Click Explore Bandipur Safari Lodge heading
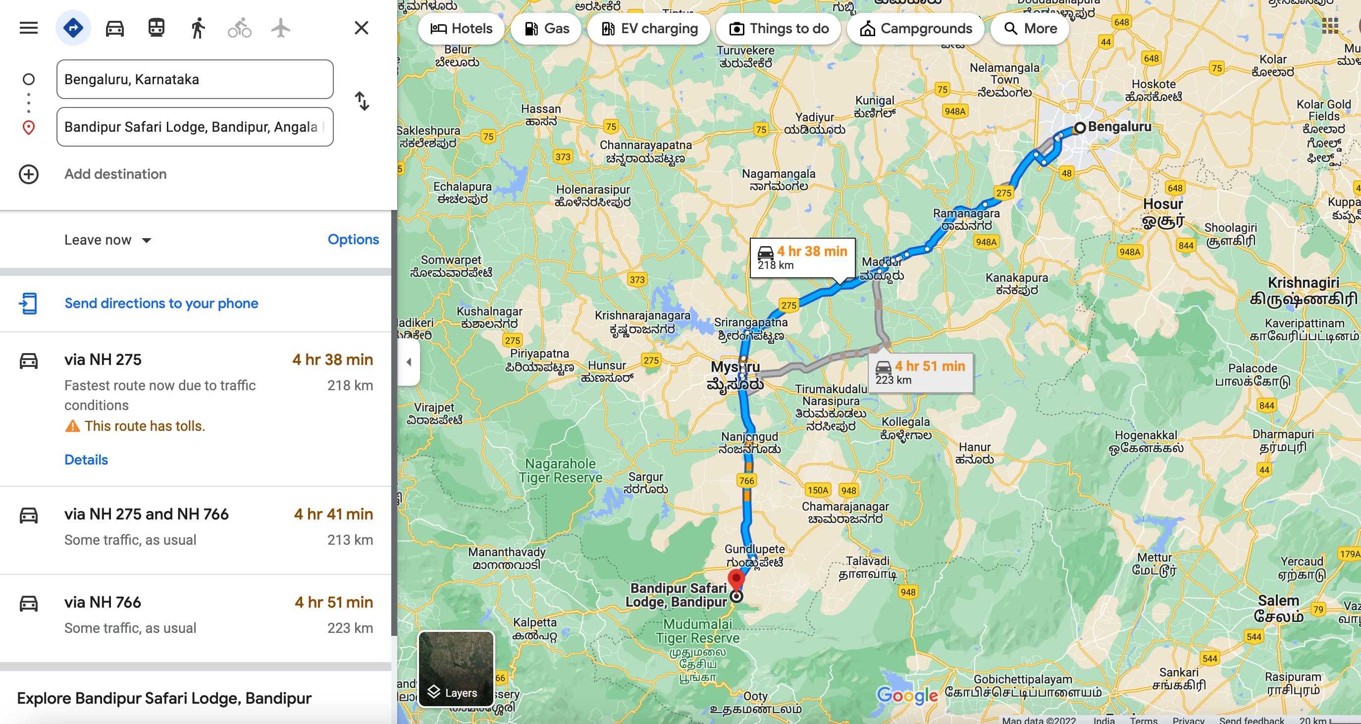The width and height of the screenshot is (1361, 724). click(164, 698)
